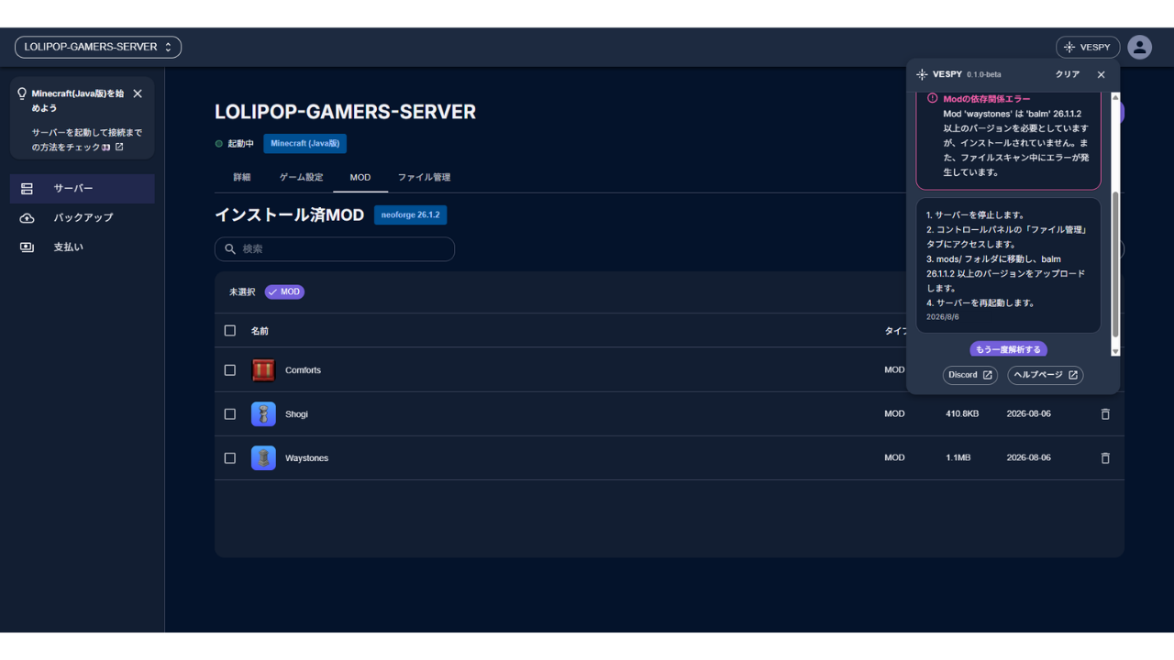
Task: Click the backup cloud icon in sidebar
Action: pos(27,218)
